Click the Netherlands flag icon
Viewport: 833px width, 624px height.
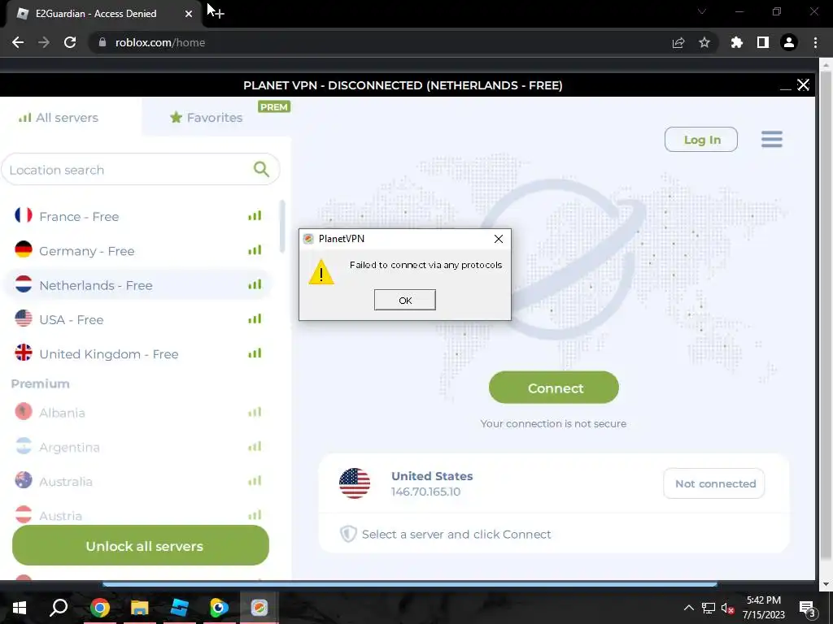(x=24, y=284)
